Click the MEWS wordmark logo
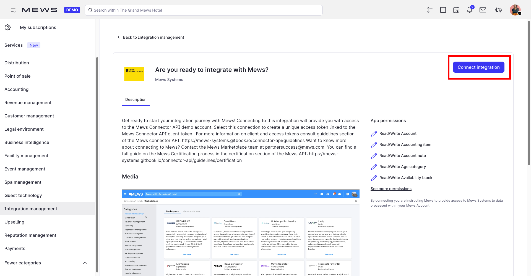Screen dimensions: 531x276 click(40, 10)
